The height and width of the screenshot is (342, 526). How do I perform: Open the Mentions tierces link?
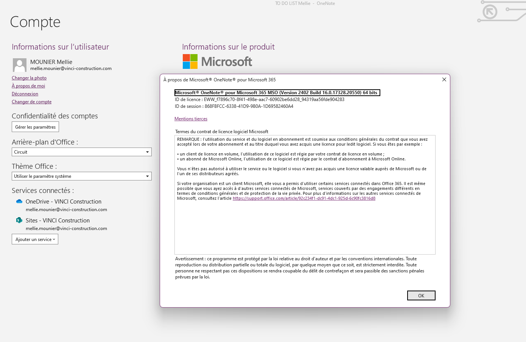[x=191, y=119]
